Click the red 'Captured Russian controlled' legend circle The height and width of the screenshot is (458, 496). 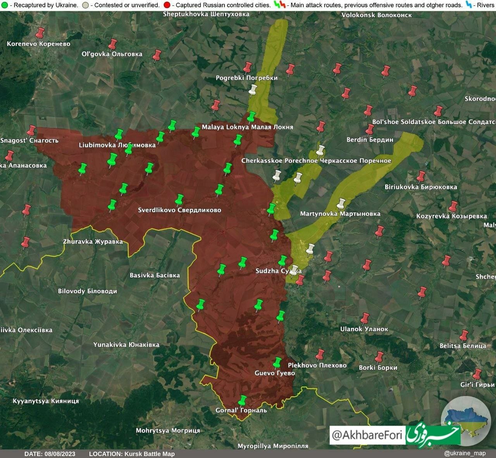coord(167,5)
